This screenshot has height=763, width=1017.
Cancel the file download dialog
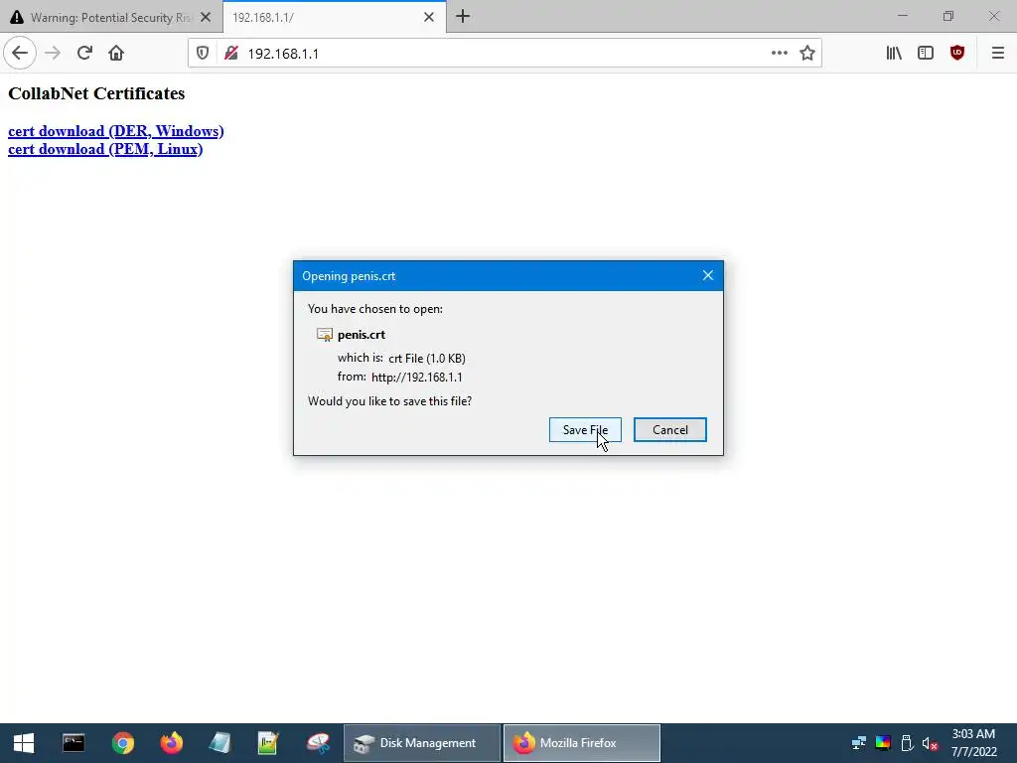[x=670, y=429]
